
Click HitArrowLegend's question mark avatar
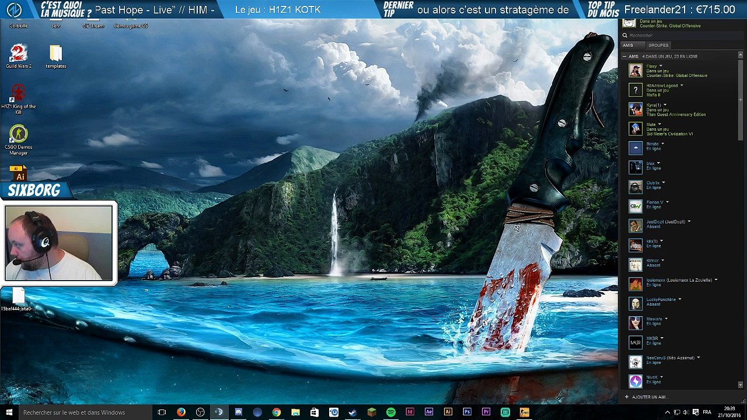click(636, 90)
